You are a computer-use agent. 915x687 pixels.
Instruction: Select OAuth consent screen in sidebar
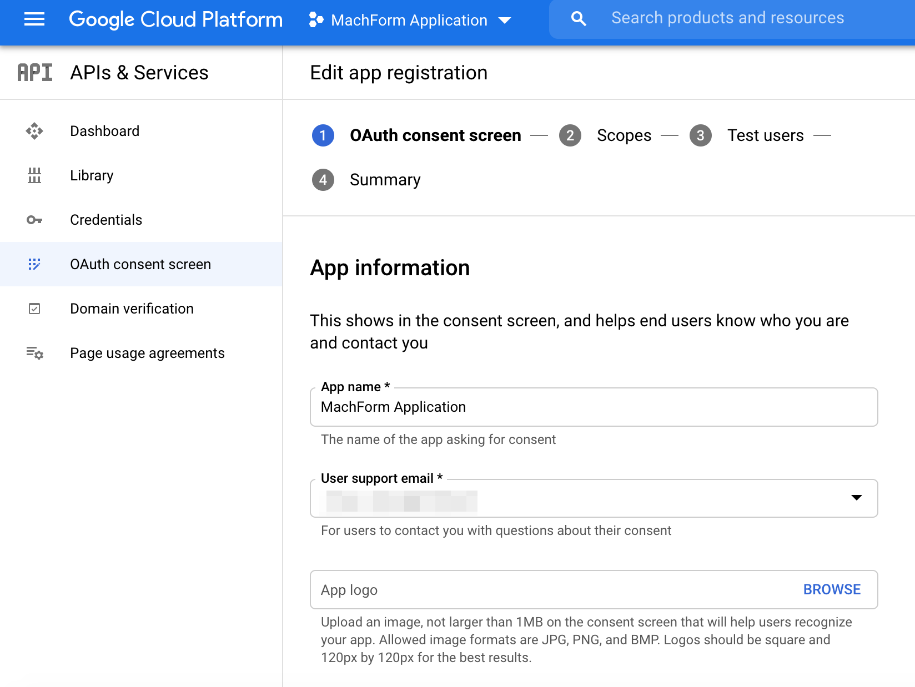pyautogui.click(x=140, y=264)
